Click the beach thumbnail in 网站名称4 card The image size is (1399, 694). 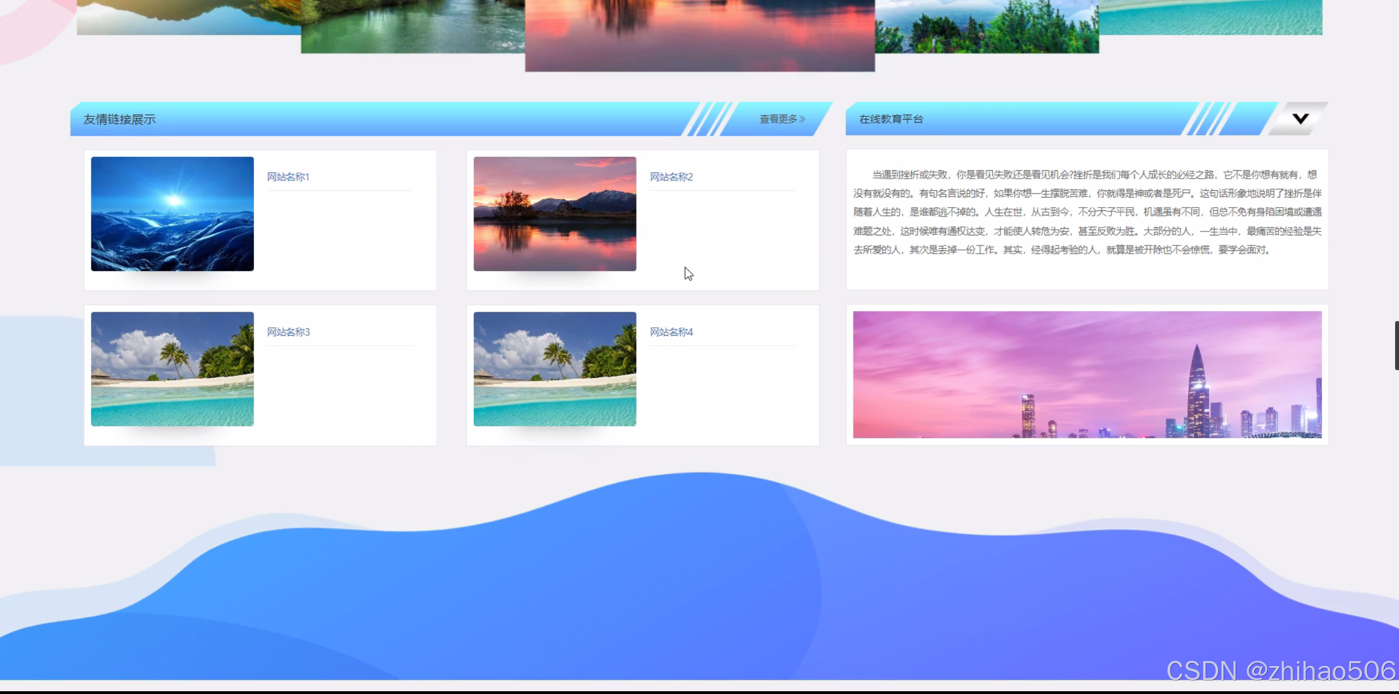(554, 369)
